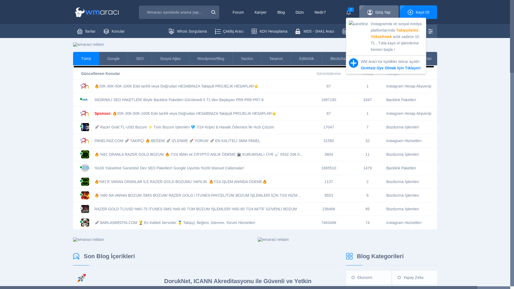514x289 pixels.
Task: Click the avatar in the %91'E VARAN ORANLAR row
Action: (x=85, y=182)
